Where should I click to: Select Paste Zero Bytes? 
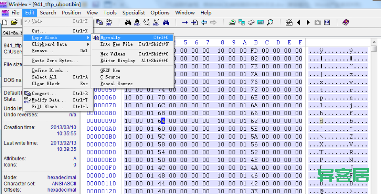[58, 61]
